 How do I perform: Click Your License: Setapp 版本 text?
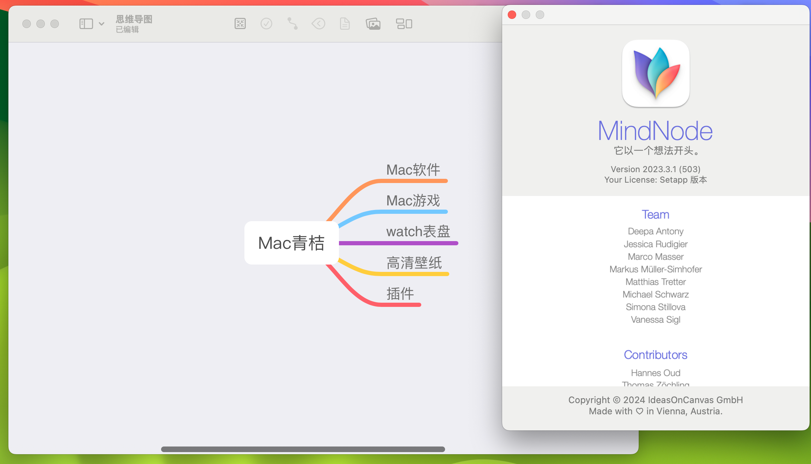coord(656,180)
